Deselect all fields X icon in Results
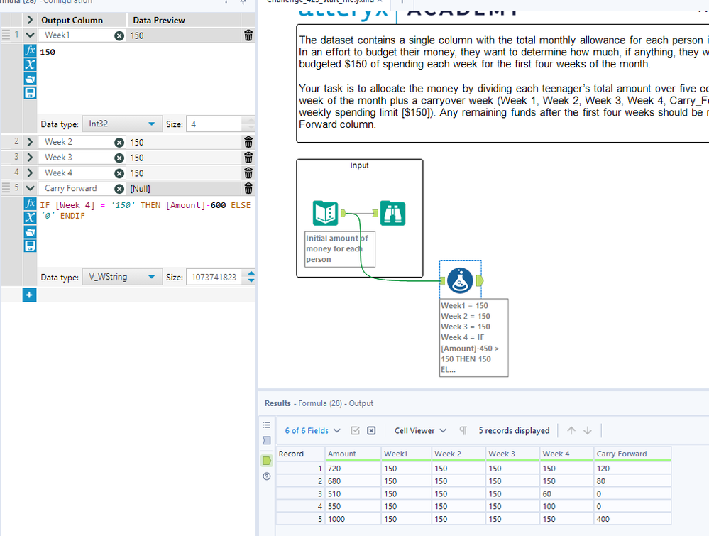The height and width of the screenshot is (536, 709). point(371,431)
